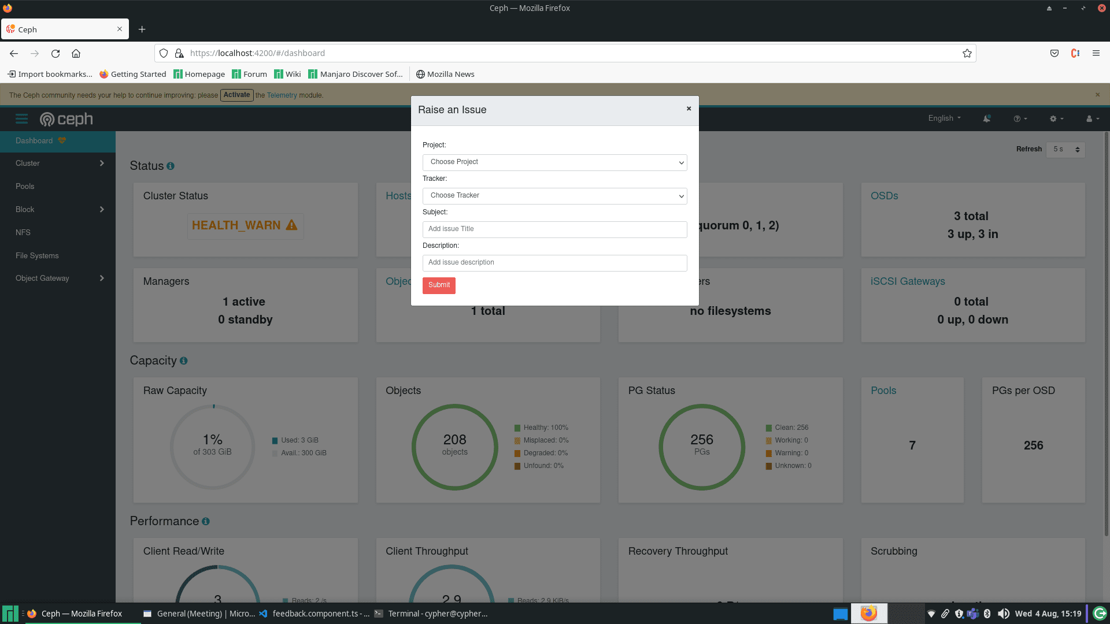Mute audio via the taskbar speaker icon

(x=1005, y=614)
